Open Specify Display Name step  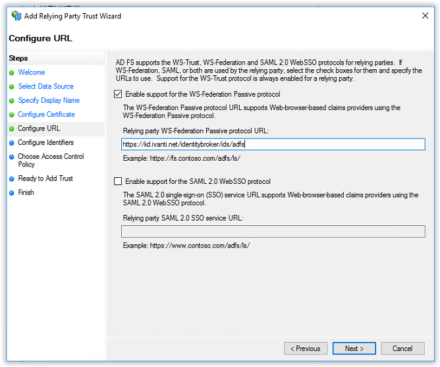pyautogui.click(x=49, y=101)
